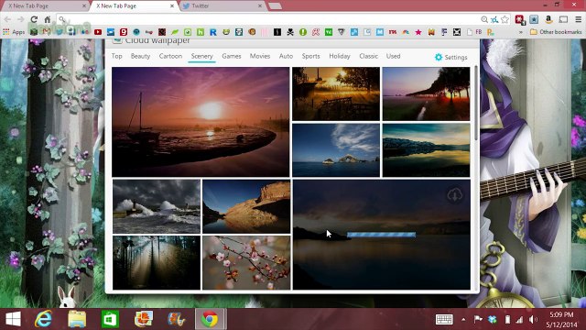Select the sailboat sunset wallpaper

[201, 122]
